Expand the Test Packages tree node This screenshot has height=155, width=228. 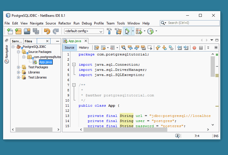click(x=19, y=67)
